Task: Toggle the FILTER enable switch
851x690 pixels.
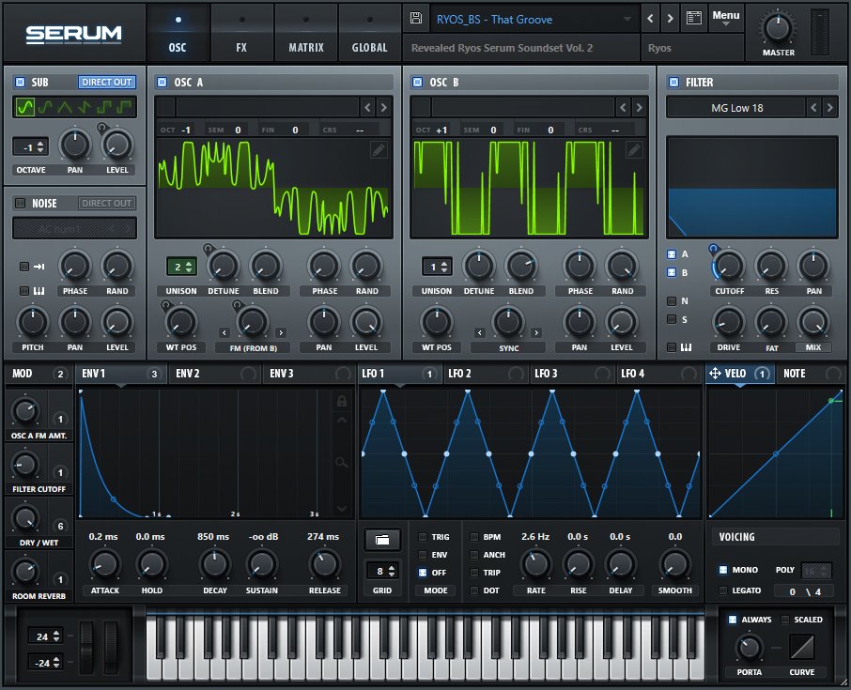Action: [673, 82]
